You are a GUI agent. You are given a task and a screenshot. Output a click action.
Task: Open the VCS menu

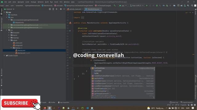click(61, 2)
